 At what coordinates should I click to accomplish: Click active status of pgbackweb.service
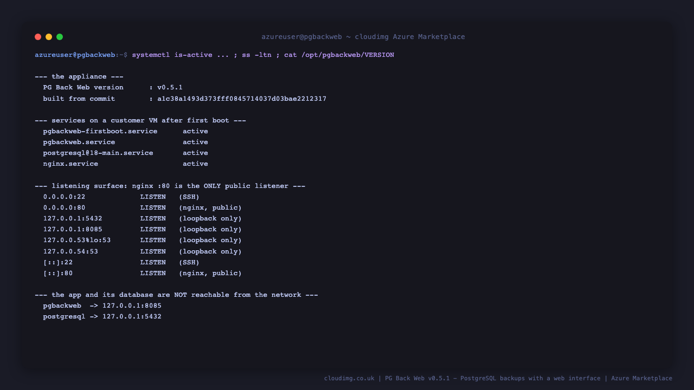click(x=195, y=142)
